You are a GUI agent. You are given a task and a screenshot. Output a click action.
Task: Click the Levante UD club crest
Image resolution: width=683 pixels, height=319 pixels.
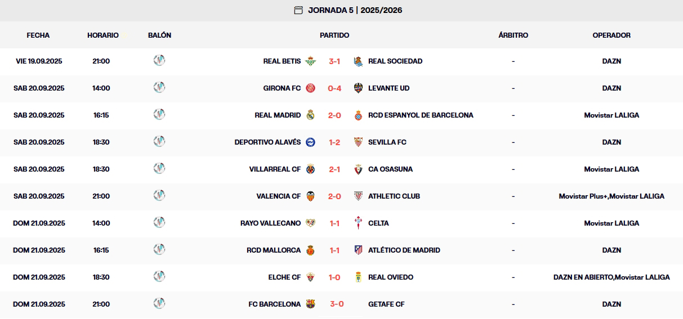click(358, 88)
